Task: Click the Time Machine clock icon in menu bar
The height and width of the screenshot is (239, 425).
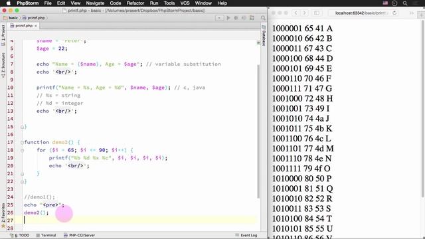Action: pos(394,3)
